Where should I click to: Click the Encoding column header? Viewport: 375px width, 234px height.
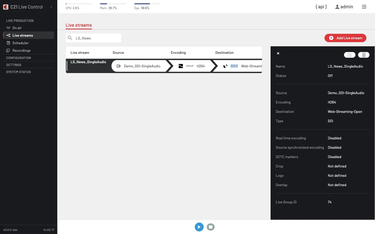click(x=178, y=53)
